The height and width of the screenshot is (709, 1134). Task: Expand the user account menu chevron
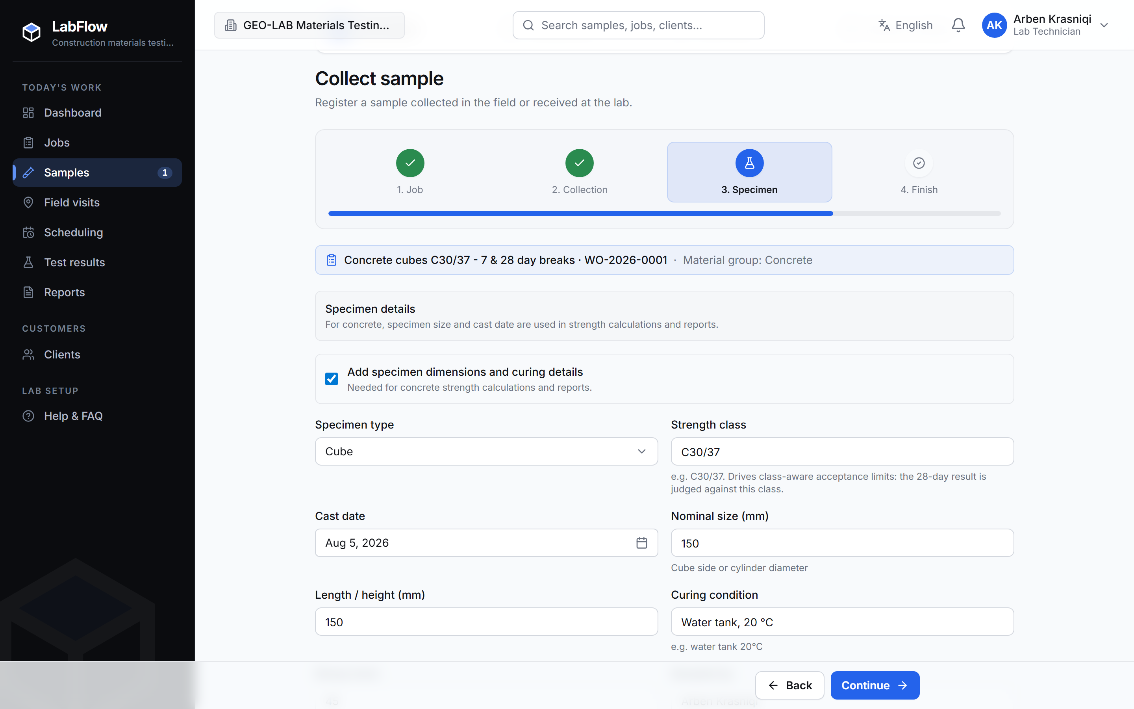click(1104, 25)
